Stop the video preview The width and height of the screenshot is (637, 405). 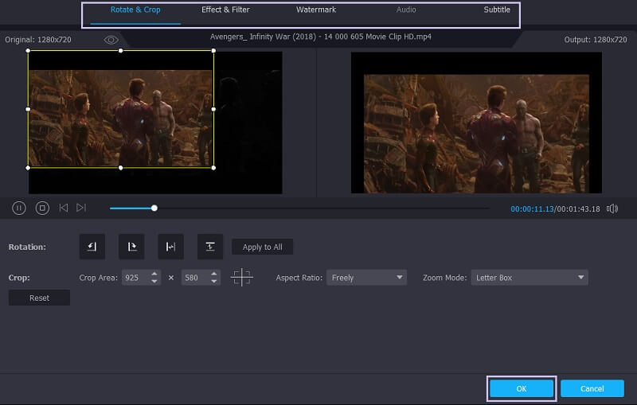42,208
